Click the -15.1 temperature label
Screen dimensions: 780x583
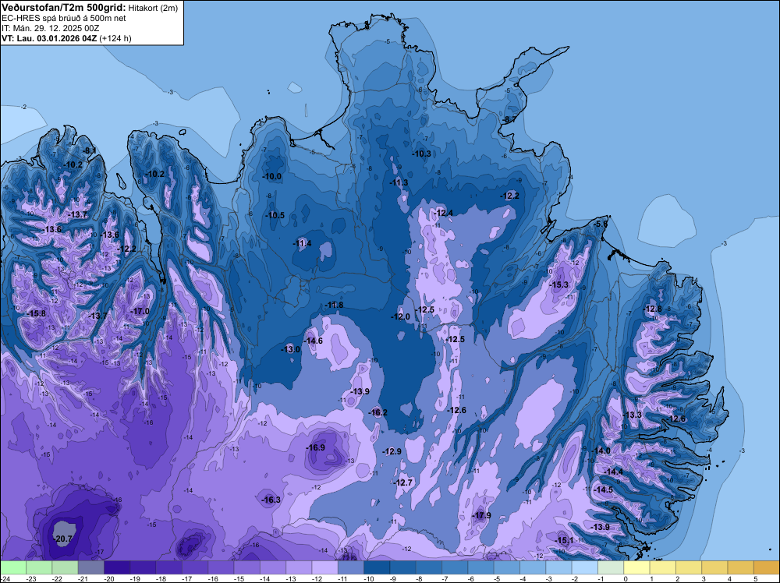click(x=564, y=540)
